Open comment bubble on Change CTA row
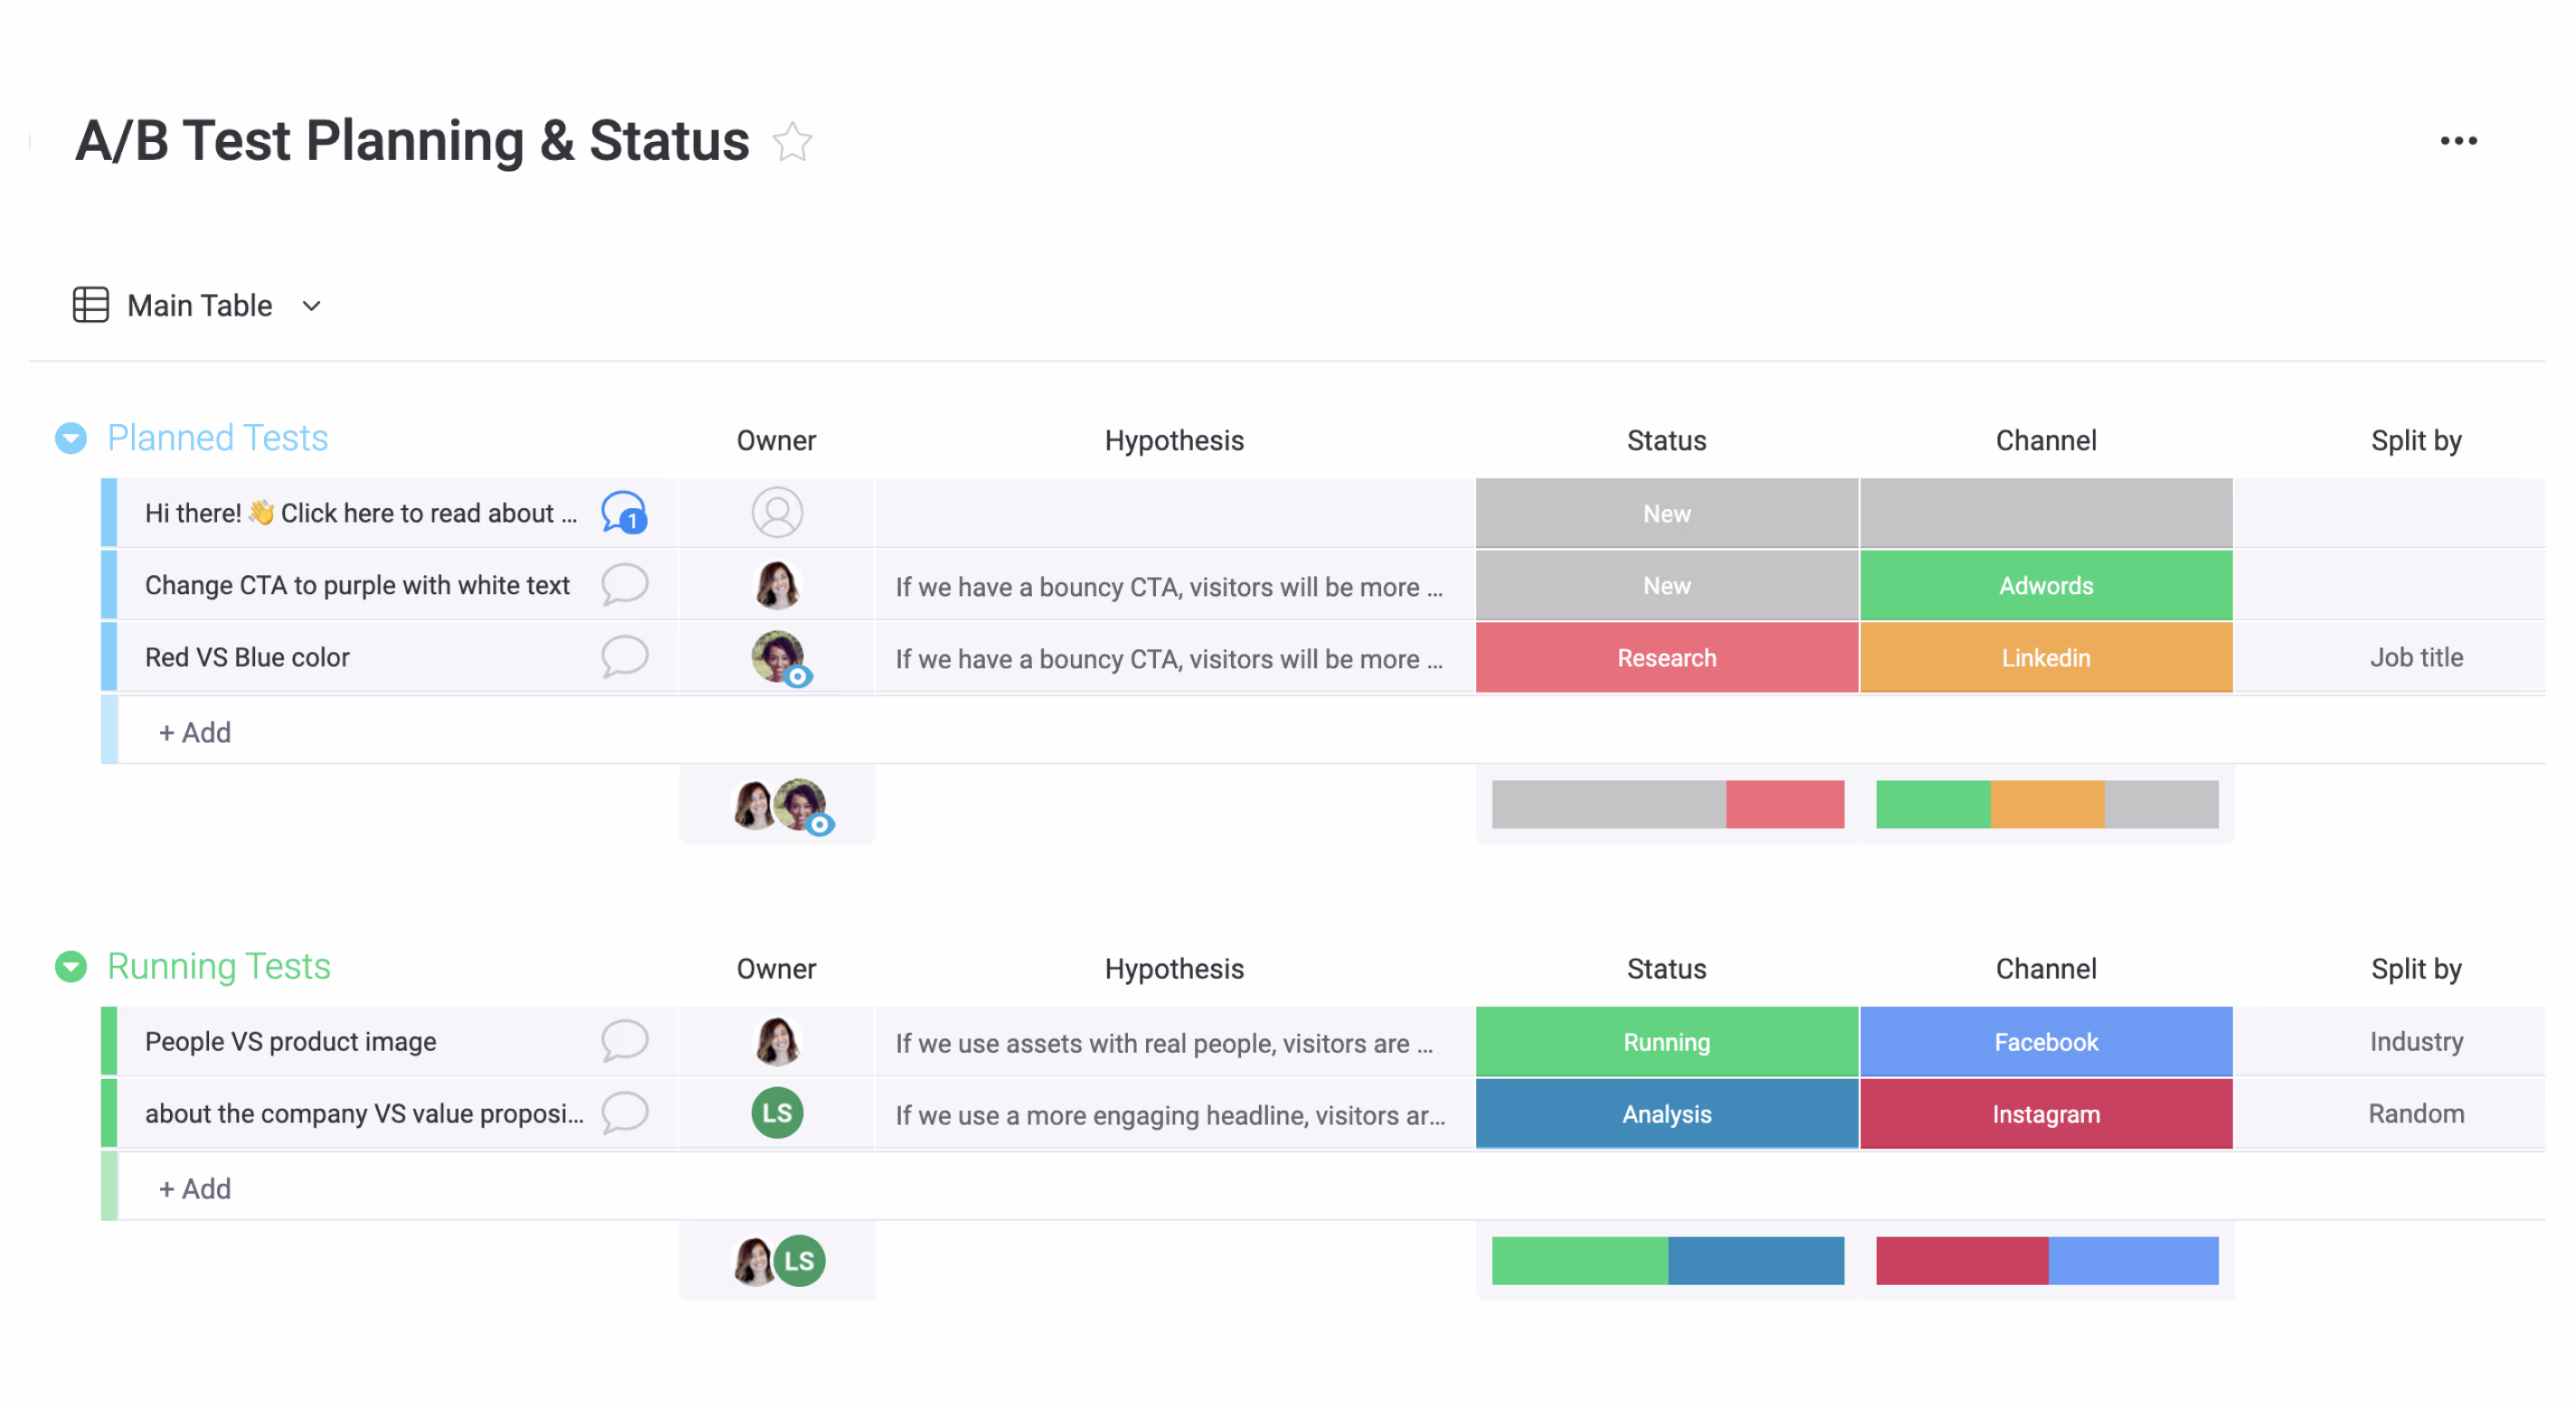The image size is (2576, 1409). (x=625, y=585)
